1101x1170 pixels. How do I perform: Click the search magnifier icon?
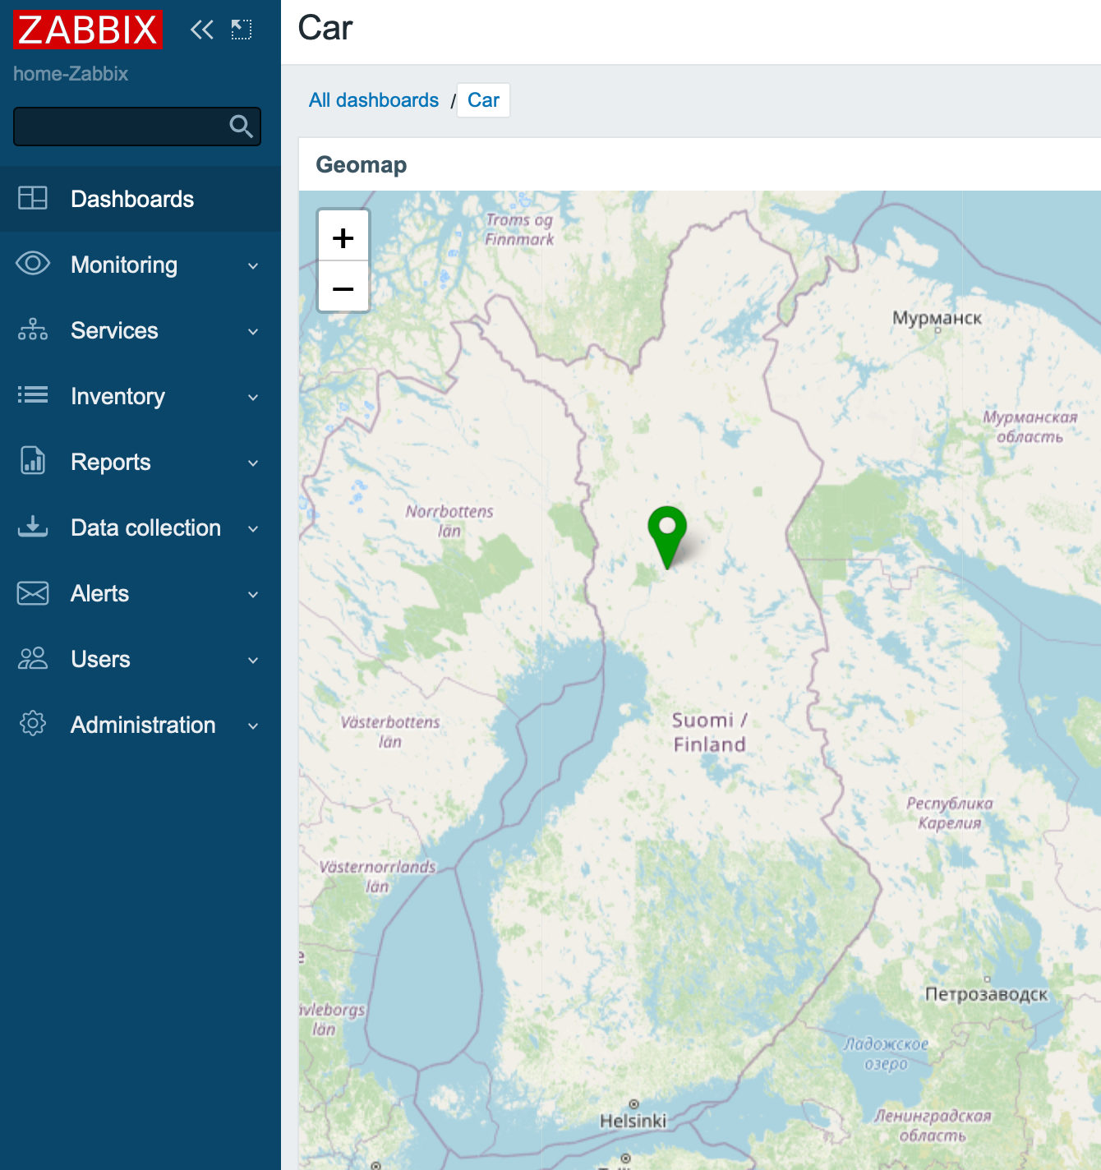click(x=241, y=127)
